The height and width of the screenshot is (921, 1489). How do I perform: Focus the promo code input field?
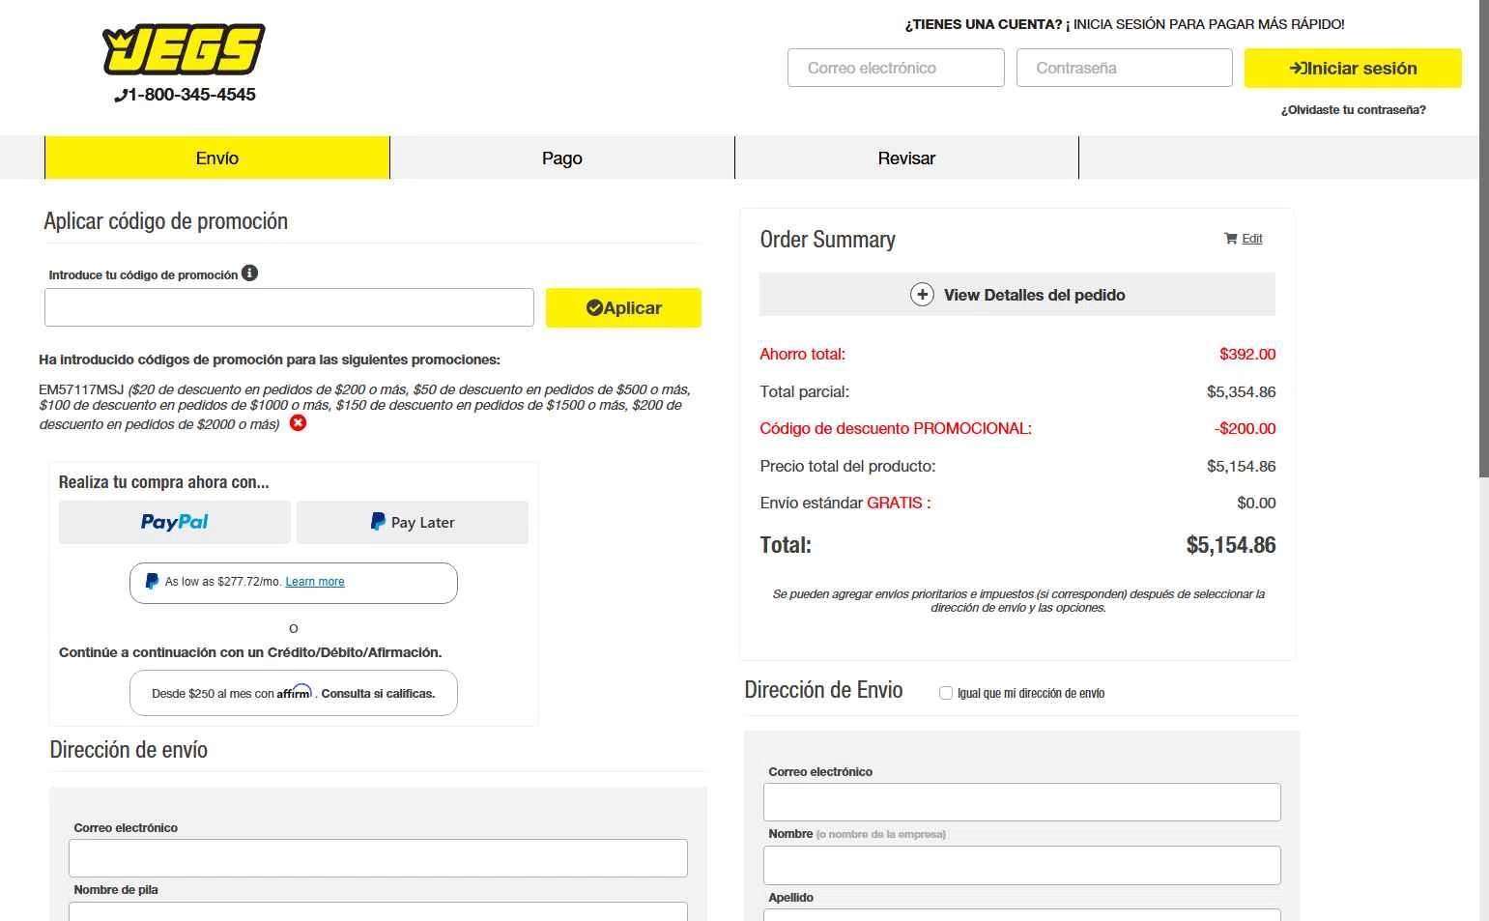click(289, 307)
